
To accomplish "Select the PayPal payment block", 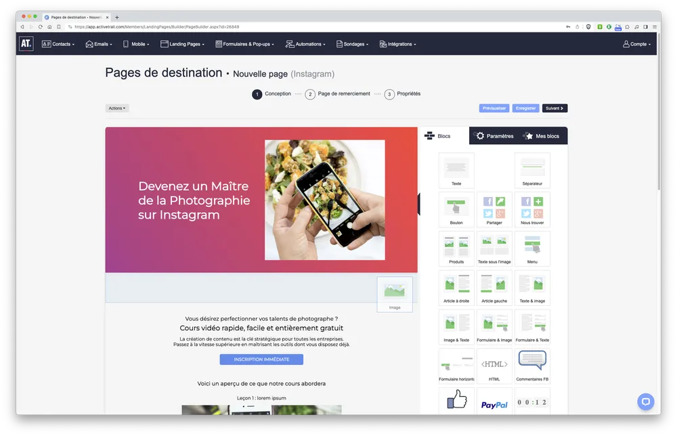I will (494, 401).
